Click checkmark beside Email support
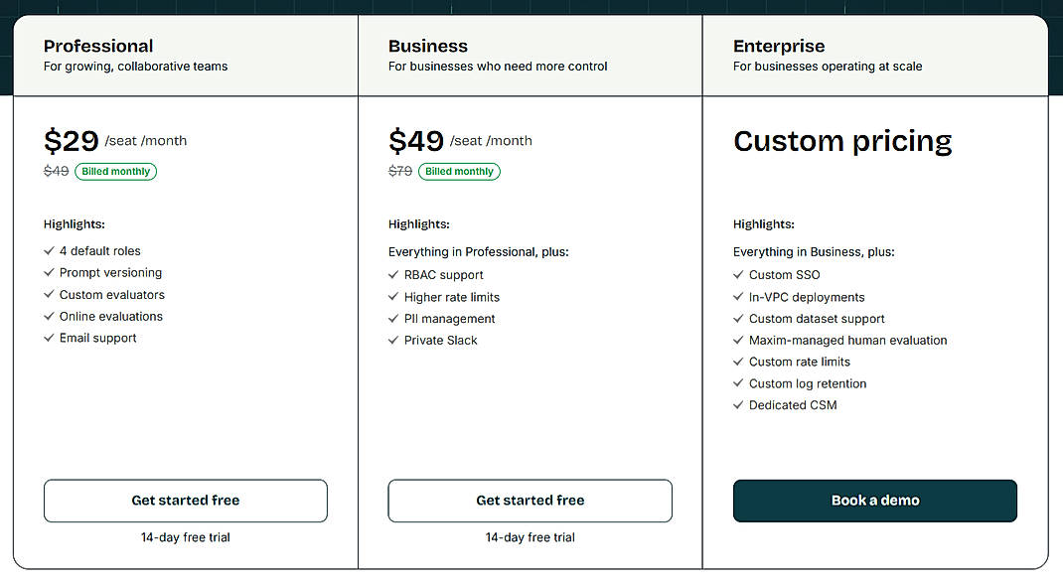1063x582 pixels. [x=49, y=338]
